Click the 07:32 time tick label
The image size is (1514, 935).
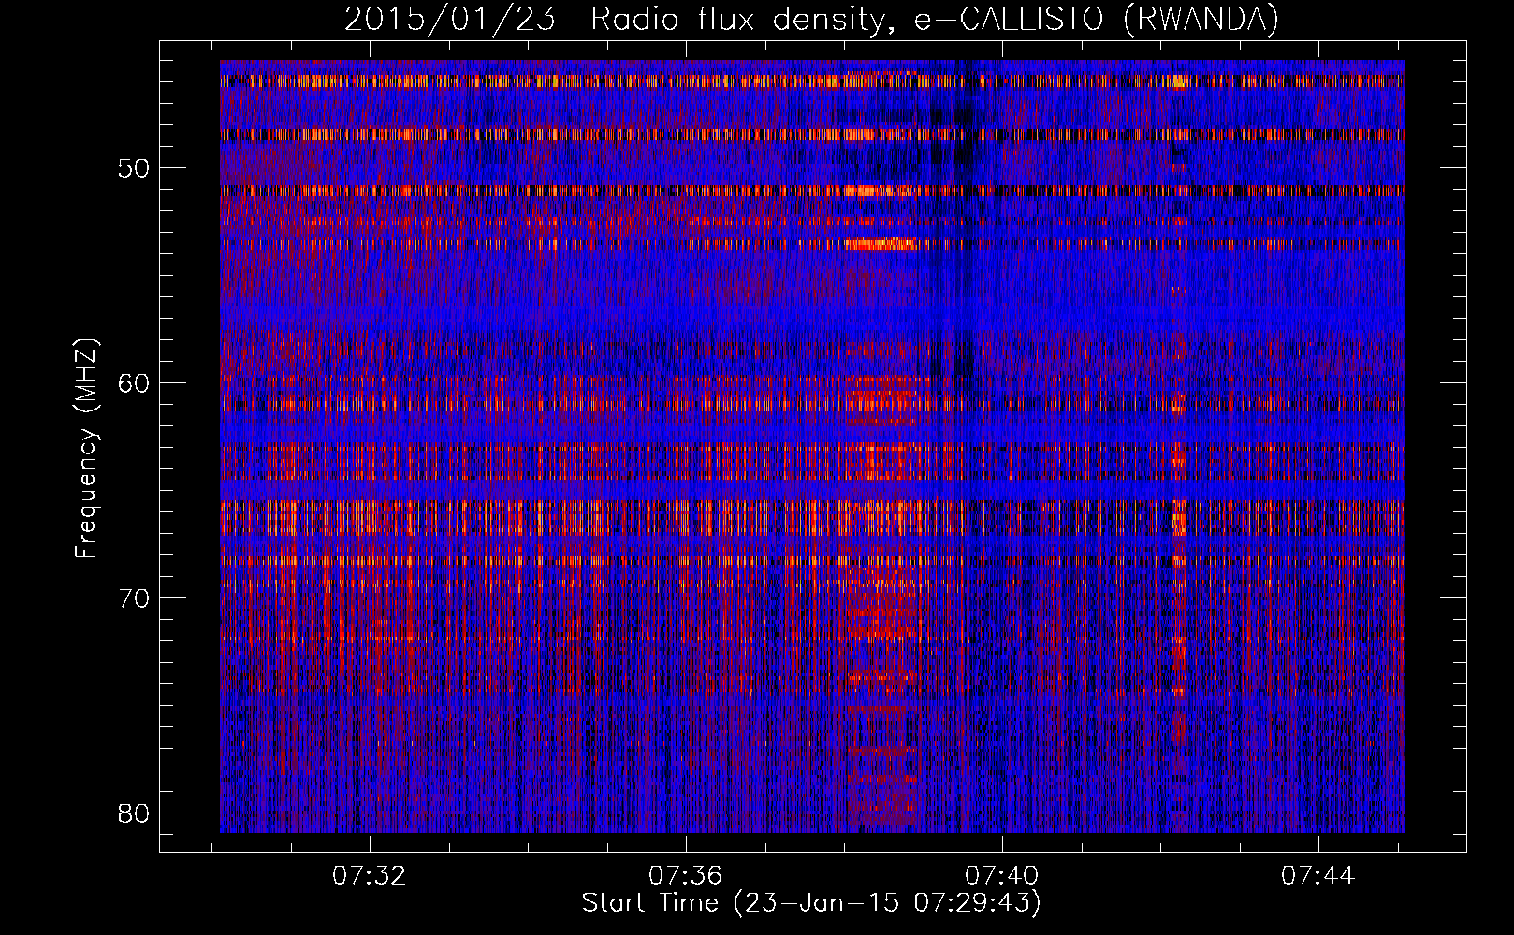click(371, 876)
